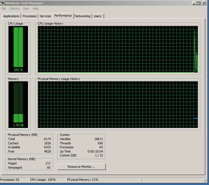Click the Memory meter gauge
Screen dimensions: 209x185
18,105
